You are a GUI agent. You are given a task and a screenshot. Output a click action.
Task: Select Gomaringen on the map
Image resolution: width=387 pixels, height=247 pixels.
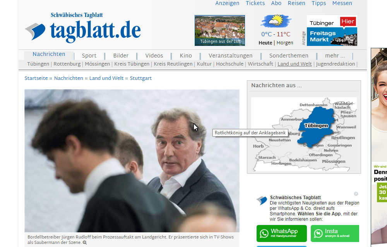coord(339,145)
